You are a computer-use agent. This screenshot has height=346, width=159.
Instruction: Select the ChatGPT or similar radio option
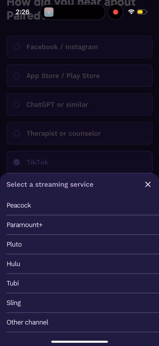(79, 104)
